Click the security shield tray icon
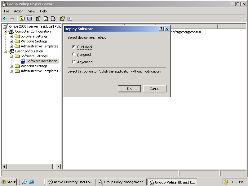Viewport: 248px width, 186px height. coord(226,182)
